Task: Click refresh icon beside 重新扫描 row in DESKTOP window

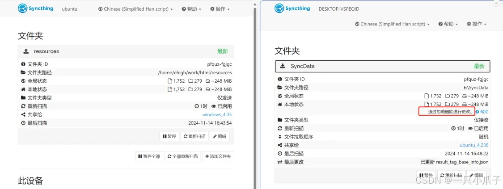Action: coord(280,128)
